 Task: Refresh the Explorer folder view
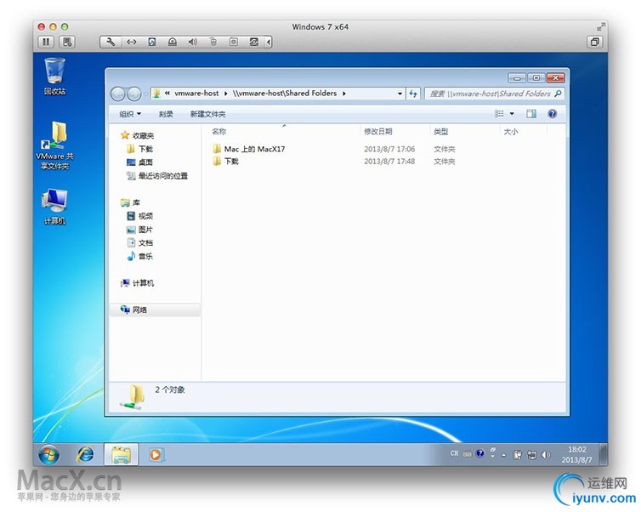click(x=413, y=94)
